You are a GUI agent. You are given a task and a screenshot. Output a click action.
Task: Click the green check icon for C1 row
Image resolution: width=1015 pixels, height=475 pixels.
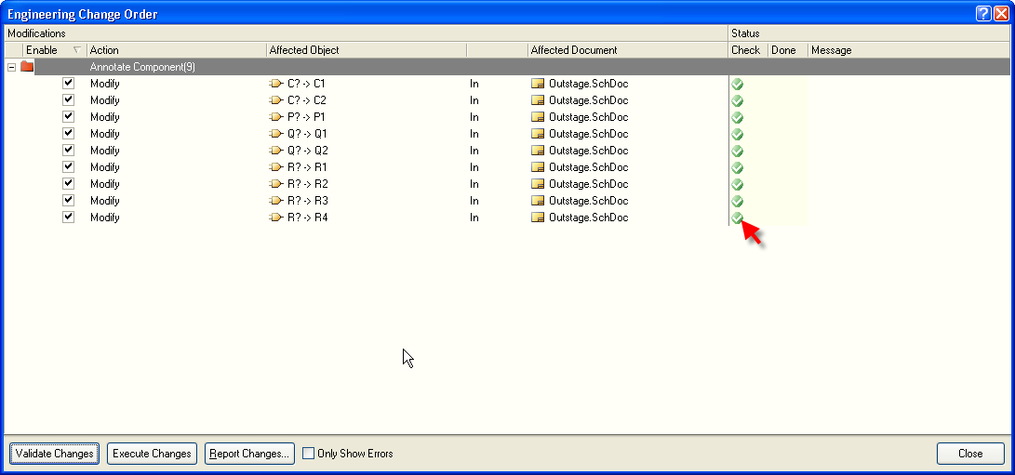737,84
